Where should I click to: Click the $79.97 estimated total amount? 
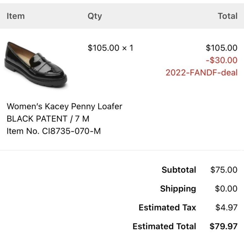(x=223, y=226)
